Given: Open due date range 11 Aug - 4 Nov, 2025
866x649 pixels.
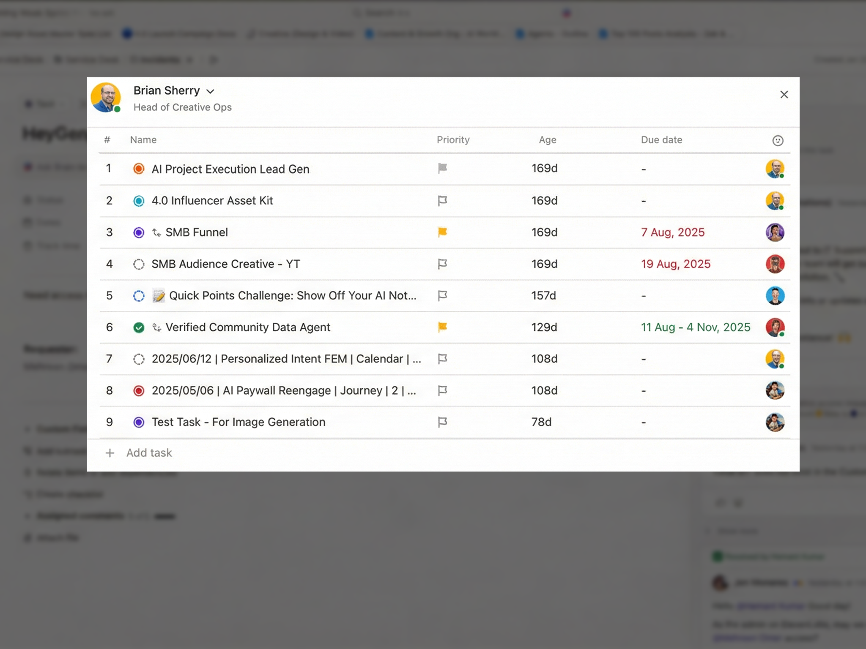Looking at the screenshot, I should (x=695, y=327).
